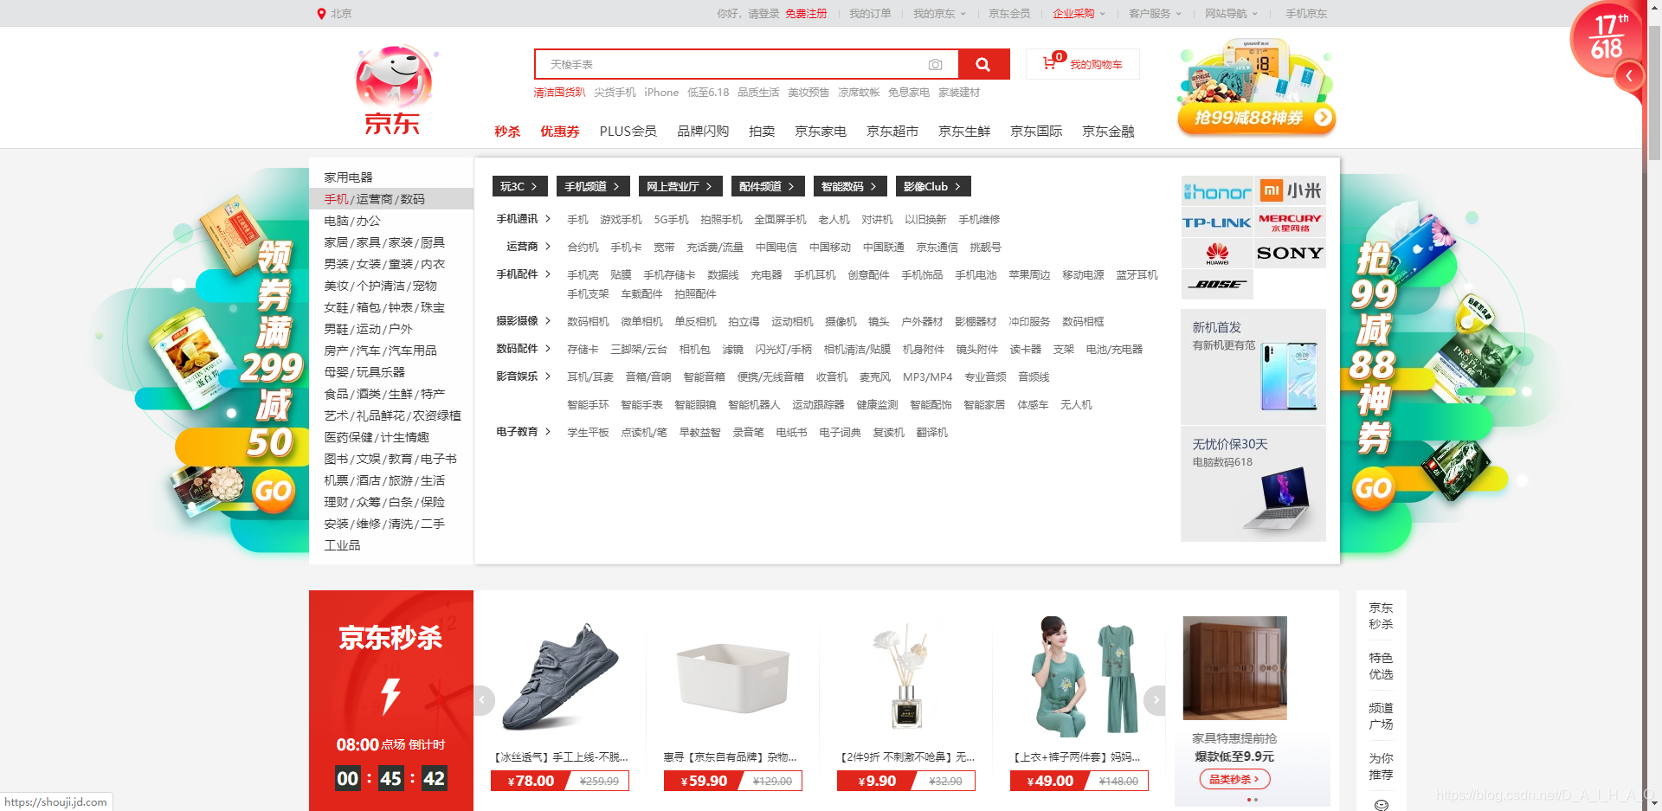Click the 网上营业厅 channel button
The height and width of the screenshot is (811, 1662).
[x=680, y=186]
